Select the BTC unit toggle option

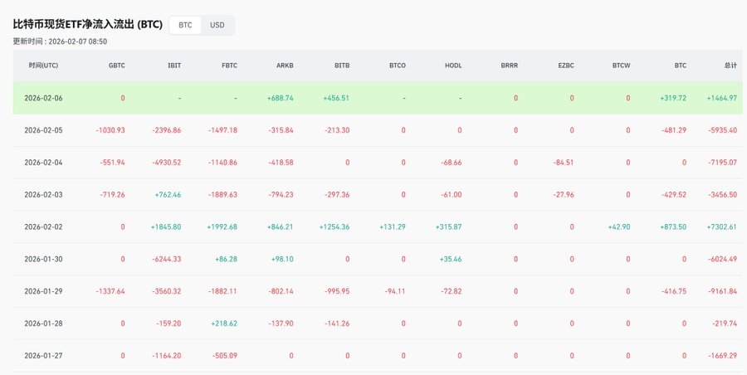(185, 25)
